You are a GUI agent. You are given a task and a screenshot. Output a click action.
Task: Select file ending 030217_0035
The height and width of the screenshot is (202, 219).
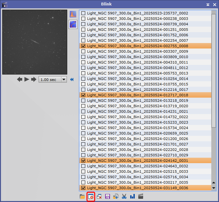click(x=145, y=182)
